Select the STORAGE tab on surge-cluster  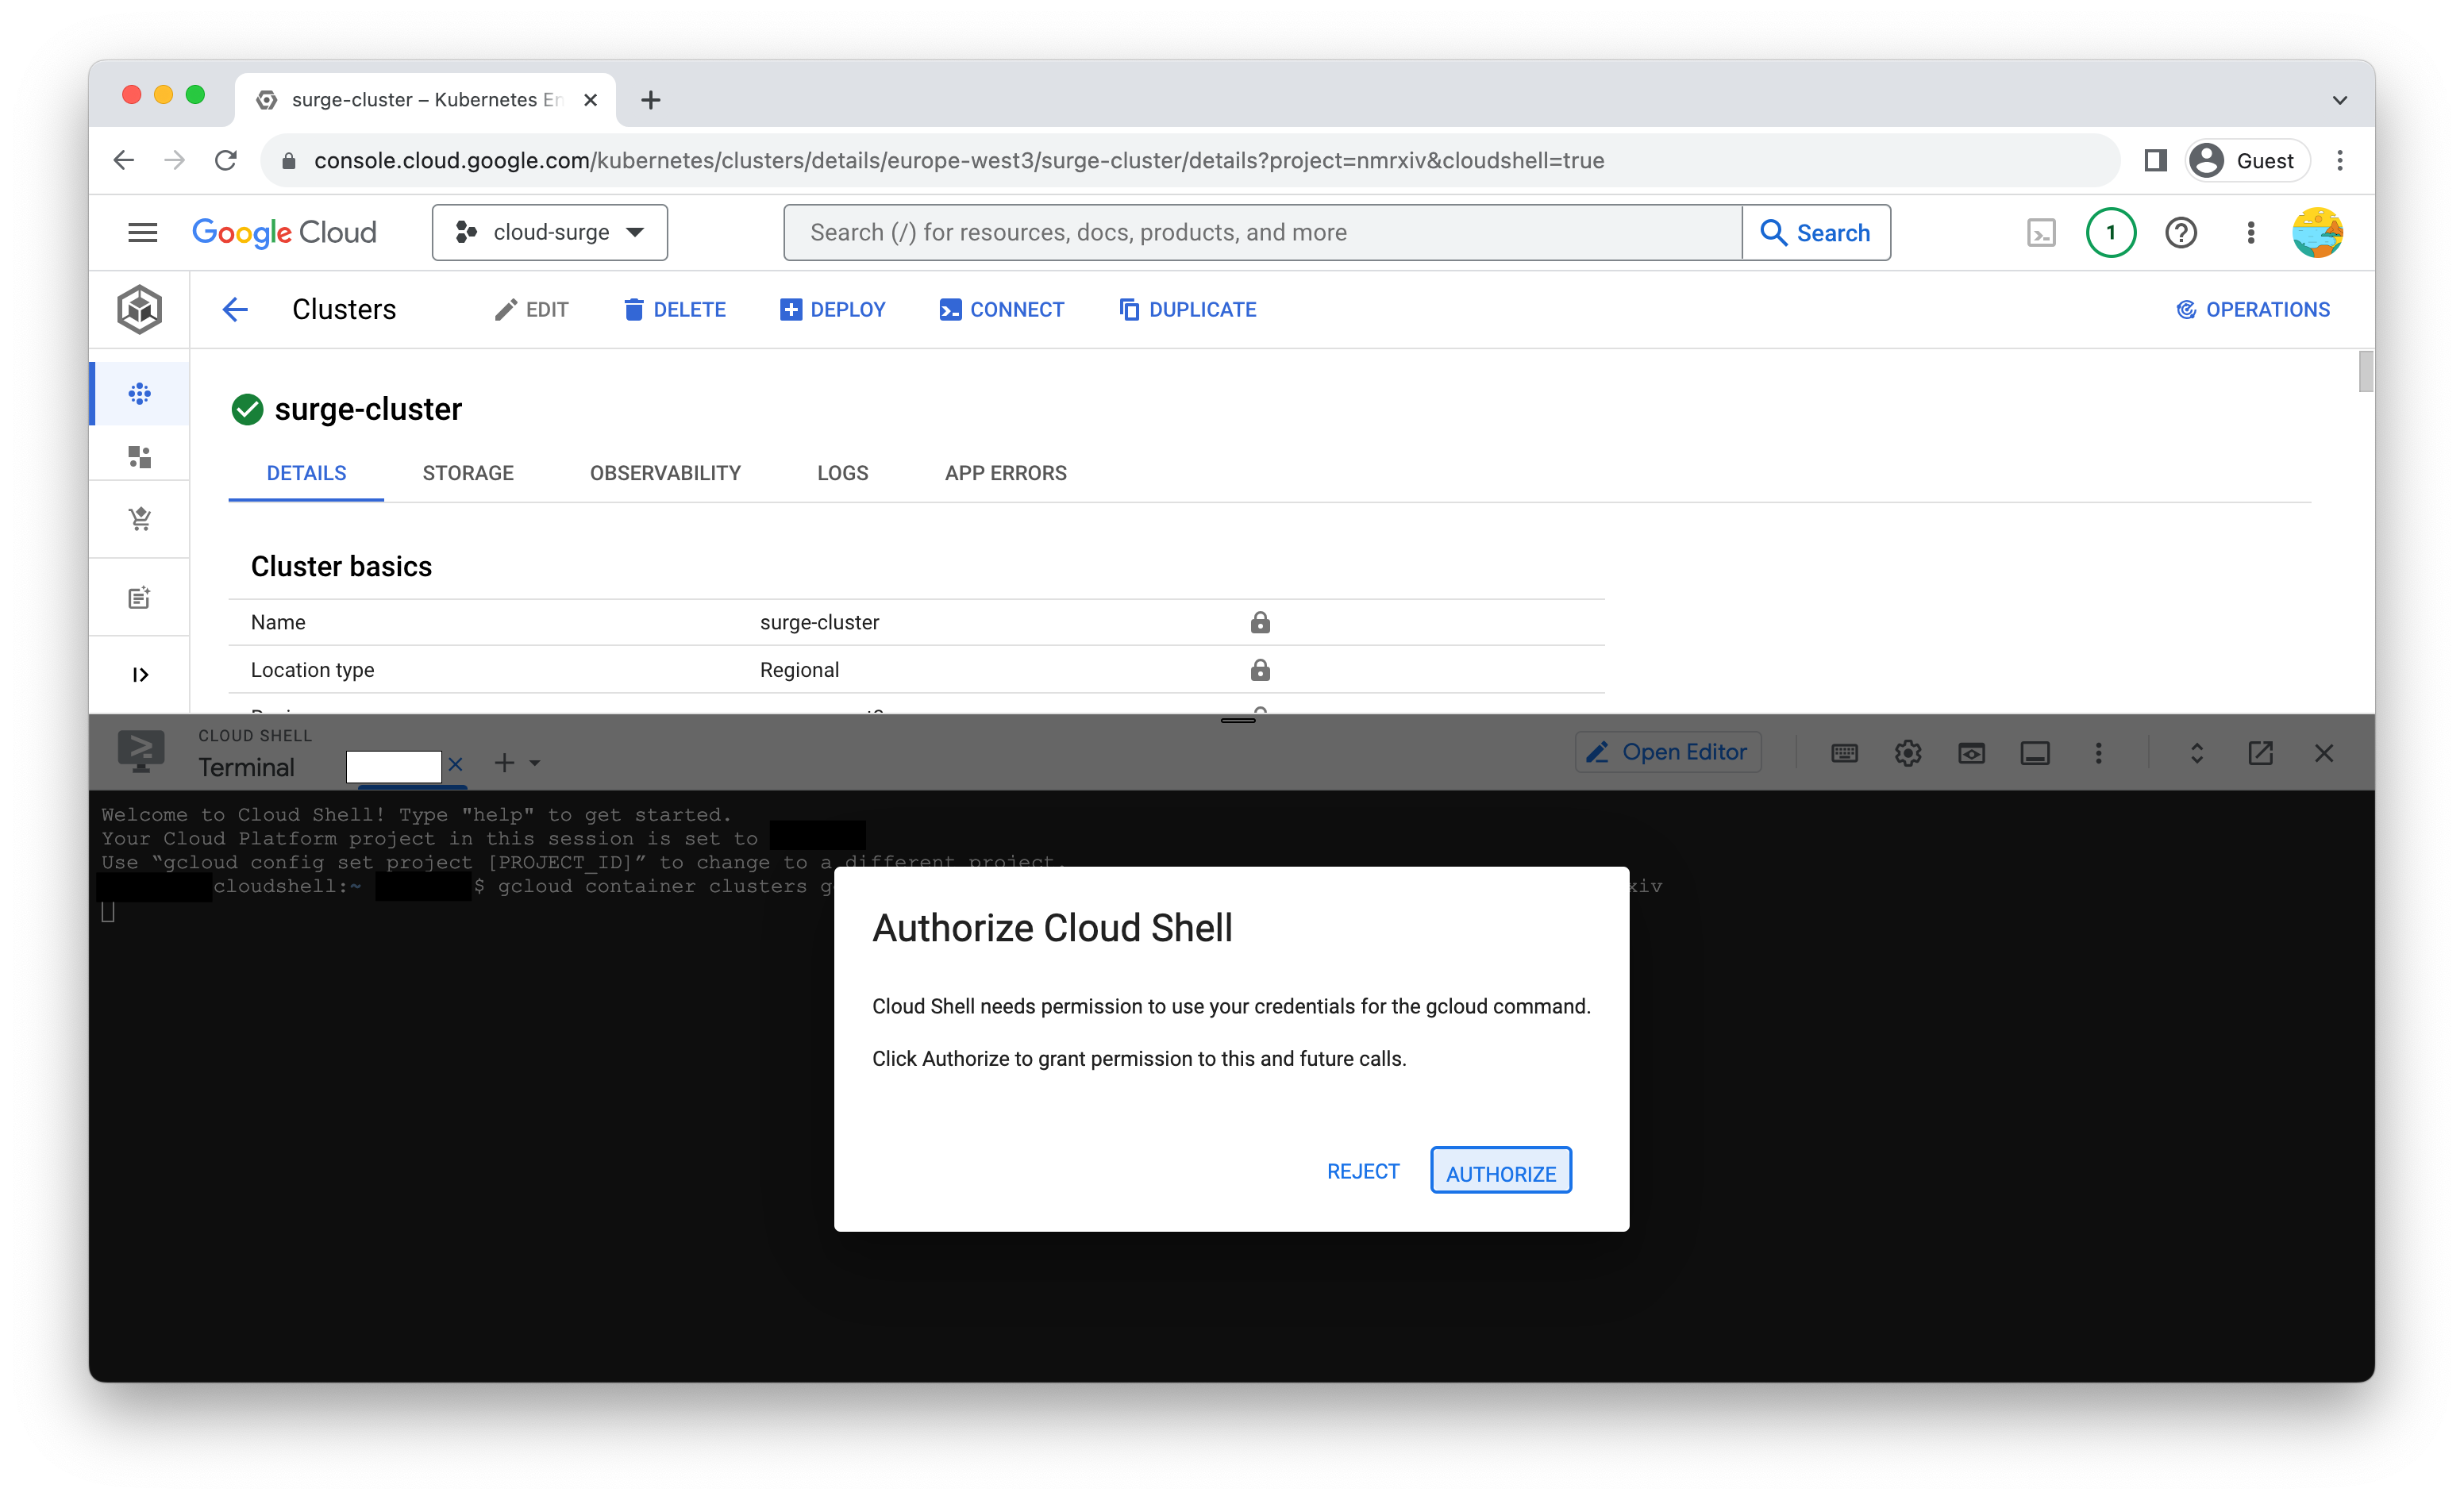tap(467, 472)
